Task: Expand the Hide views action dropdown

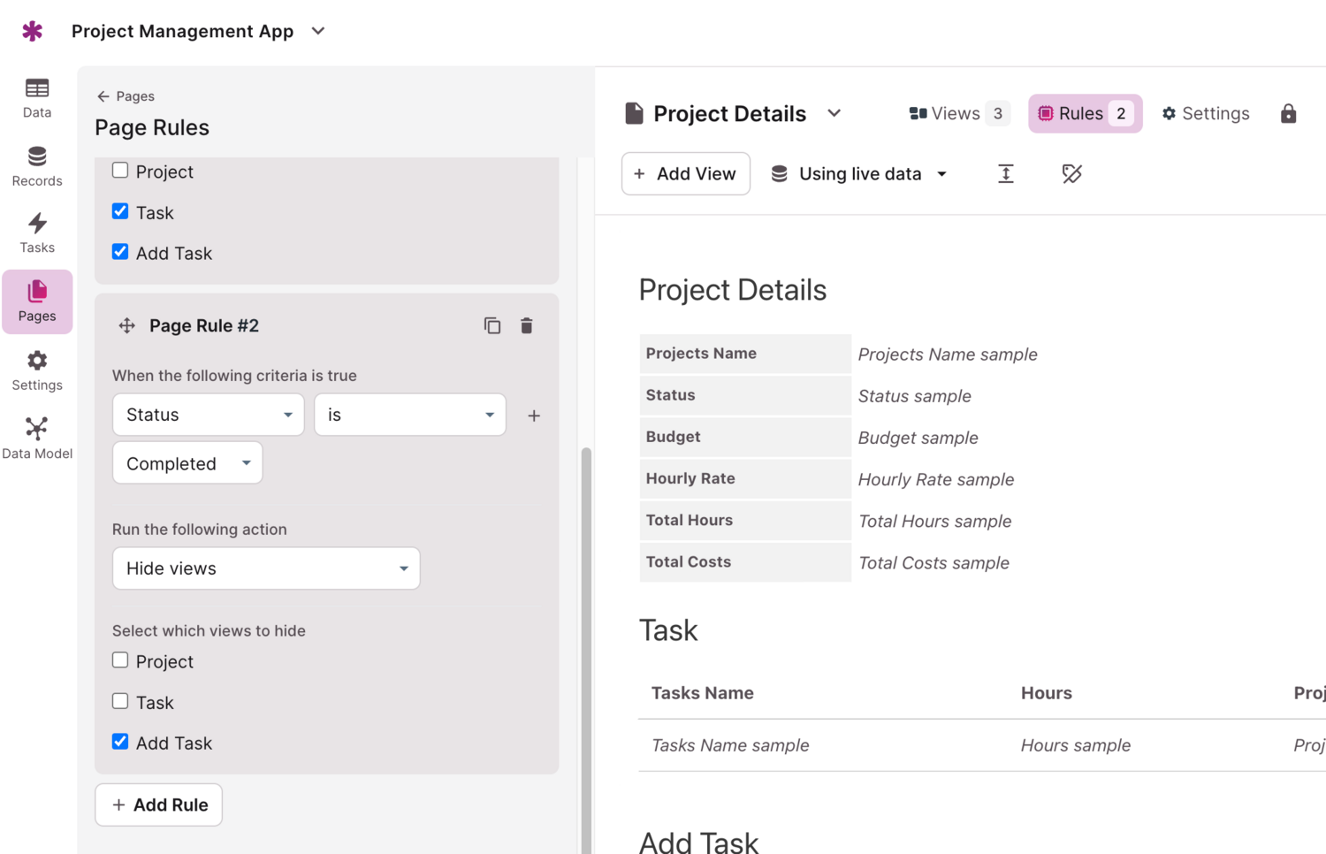Action: [x=266, y=568]
